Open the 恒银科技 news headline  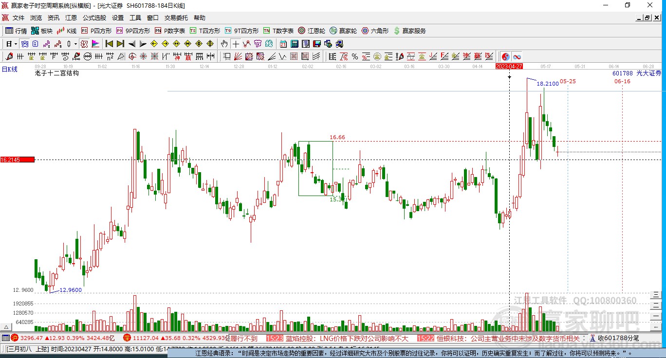509,338
